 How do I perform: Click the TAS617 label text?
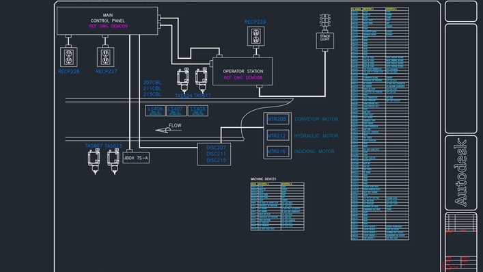click(202, 96)
